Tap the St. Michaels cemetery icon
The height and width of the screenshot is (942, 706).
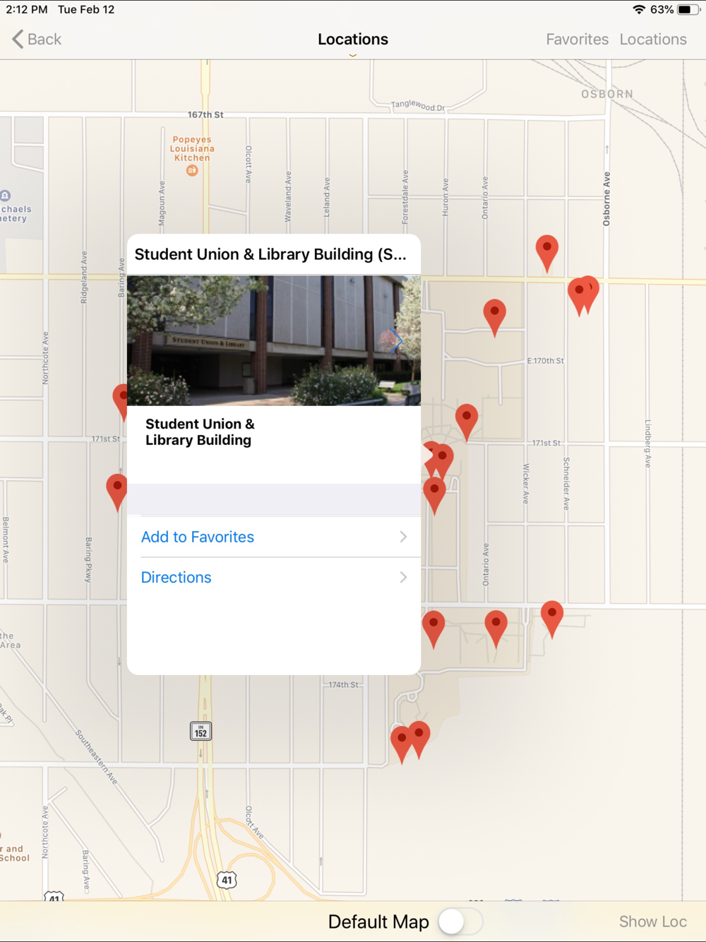pyautogui.click(x=5, y=196)
